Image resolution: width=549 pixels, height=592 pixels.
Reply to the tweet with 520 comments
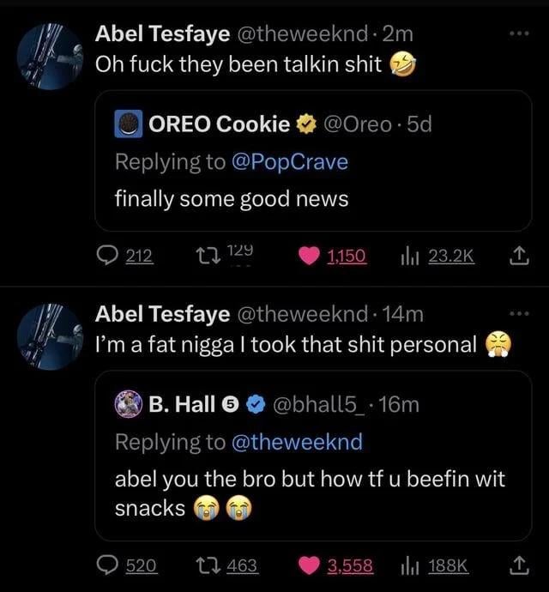point(108,565)
